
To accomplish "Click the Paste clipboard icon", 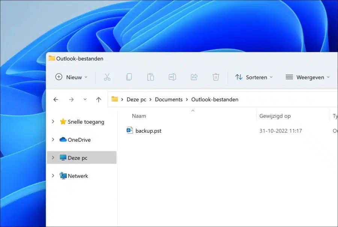I will click(151, 77).
